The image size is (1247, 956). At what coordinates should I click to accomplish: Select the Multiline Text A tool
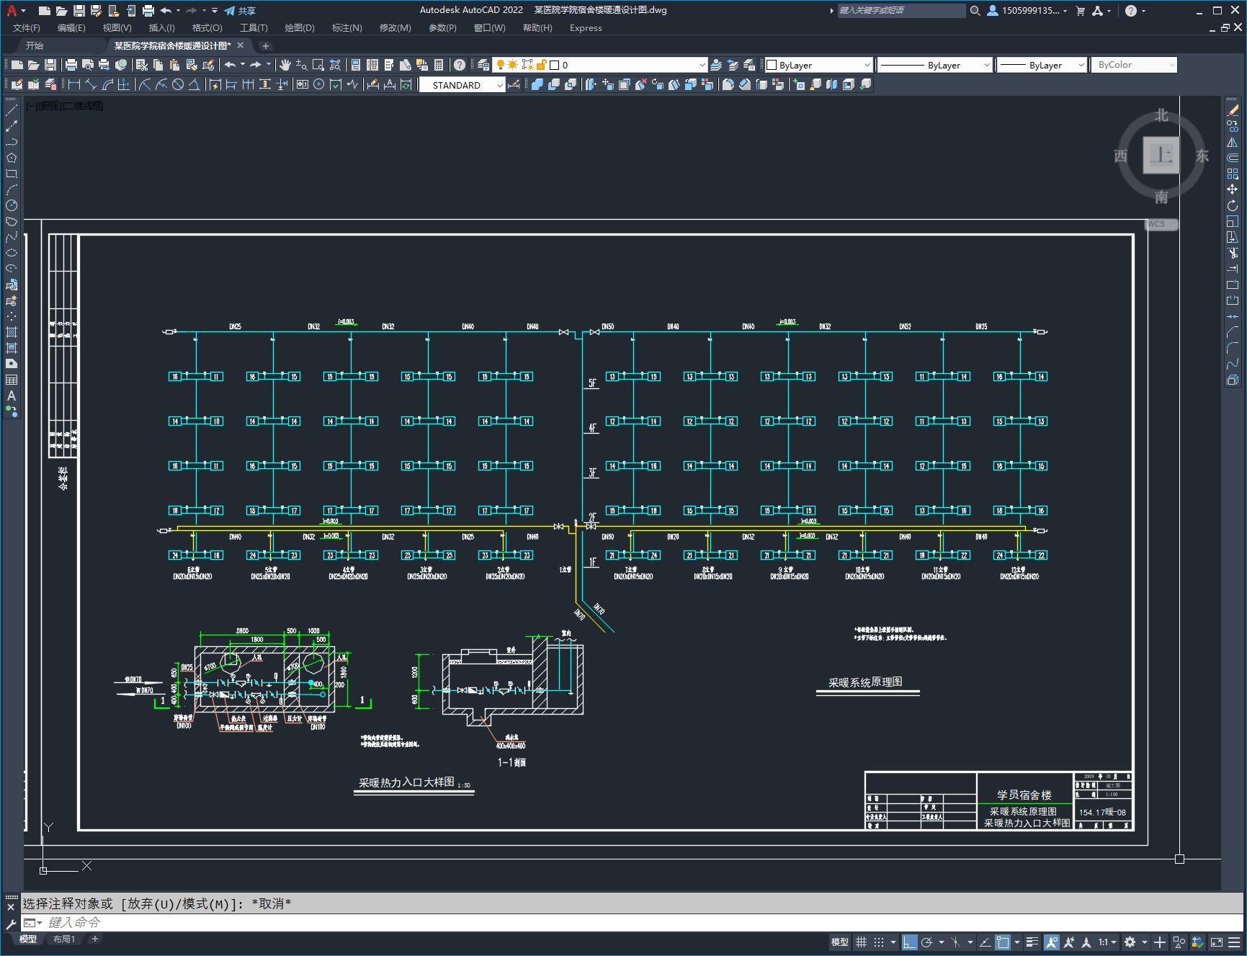[x=12, y=396]
